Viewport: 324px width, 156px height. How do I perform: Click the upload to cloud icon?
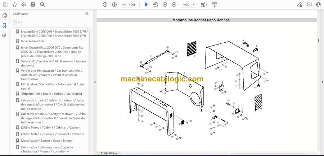pos(24,5)
